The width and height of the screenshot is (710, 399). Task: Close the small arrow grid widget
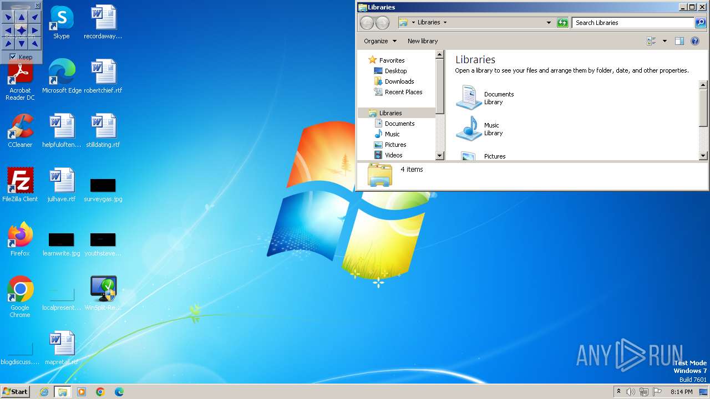(37, 6)
